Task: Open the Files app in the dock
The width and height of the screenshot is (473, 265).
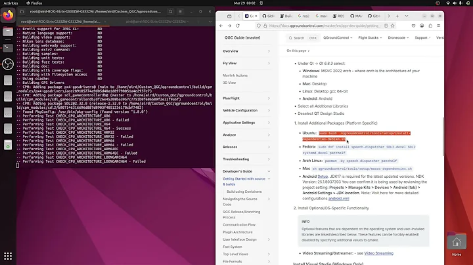Action: tap(8, 31)
